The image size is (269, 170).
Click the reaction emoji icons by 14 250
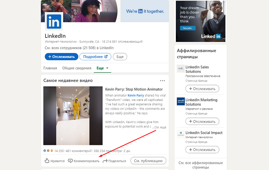(48, 151)
